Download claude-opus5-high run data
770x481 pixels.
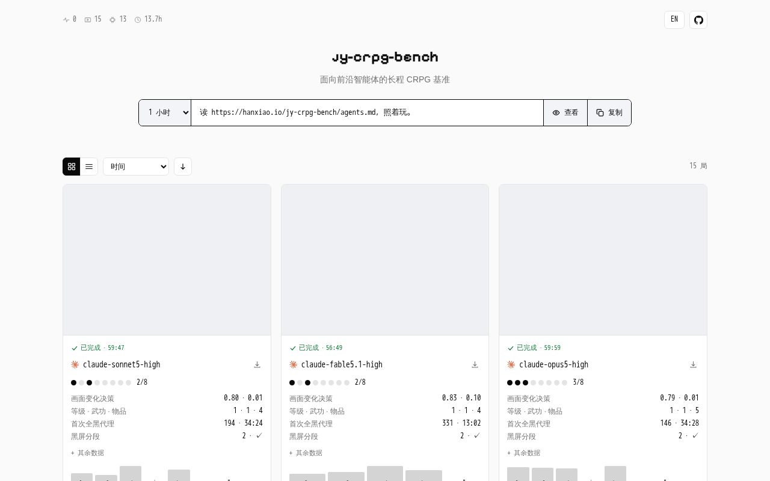click(x=693, y=364)
